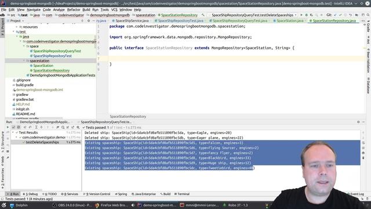Open test history clock icon in the Run toolbar
Image resolution: width=371 pixels, height=209 pixels.
click(63, 127)
